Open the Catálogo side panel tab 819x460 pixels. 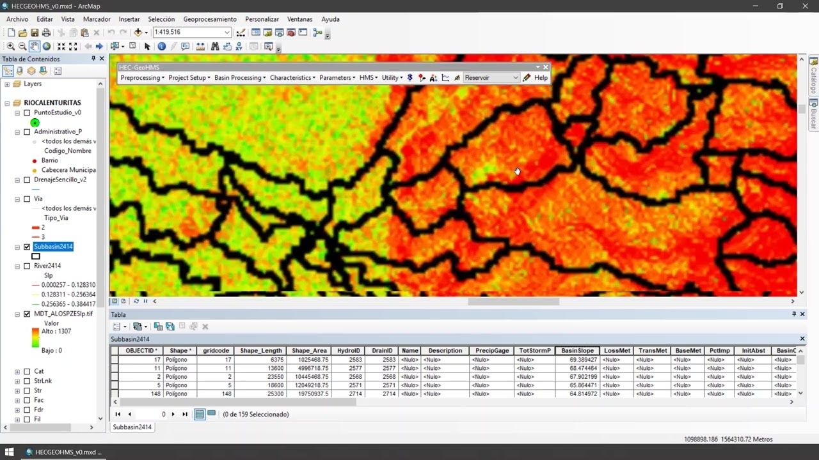(x=814, y=76)
